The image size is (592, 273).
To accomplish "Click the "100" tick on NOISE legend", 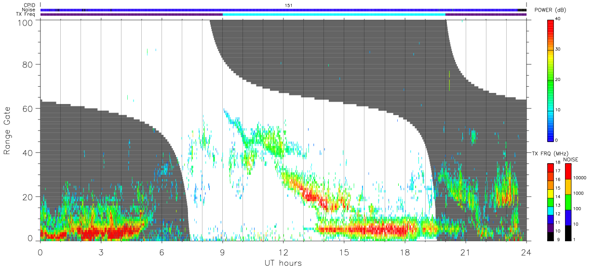I will pyautogui.click(x=578, y=209).
